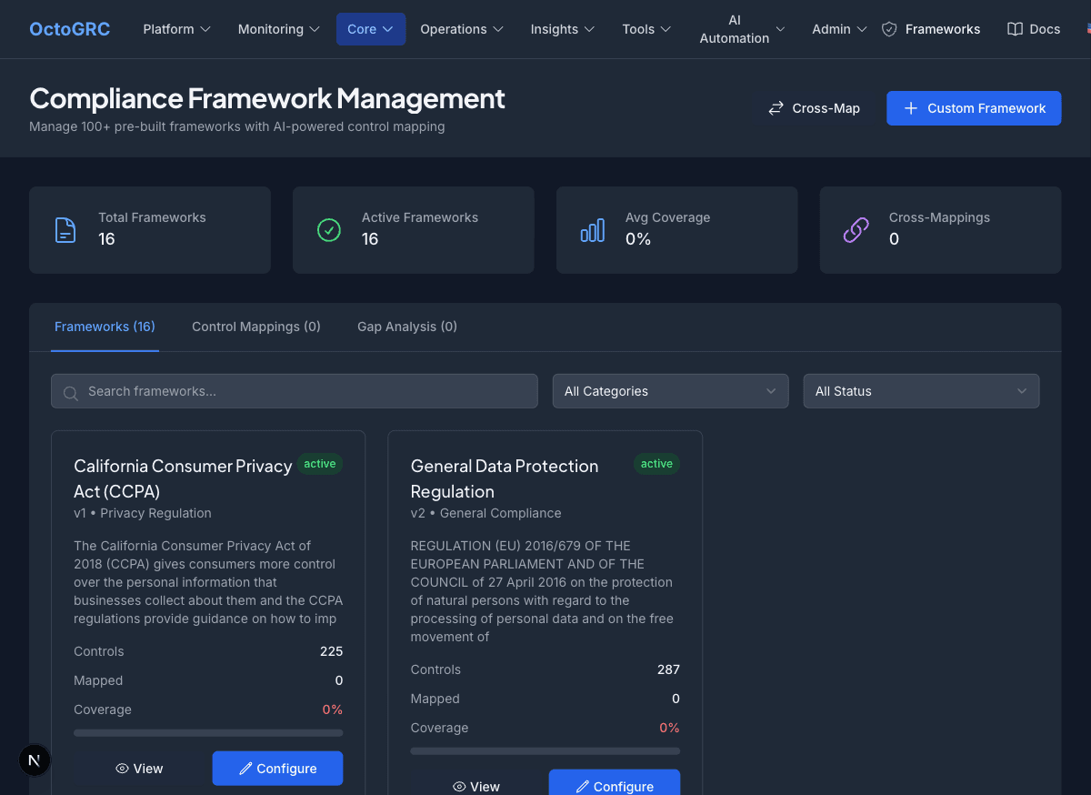Open the Platform menu

pos(176,29)
